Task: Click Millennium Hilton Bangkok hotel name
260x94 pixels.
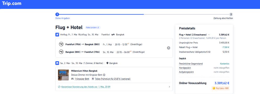Action: tap(84, 71)
